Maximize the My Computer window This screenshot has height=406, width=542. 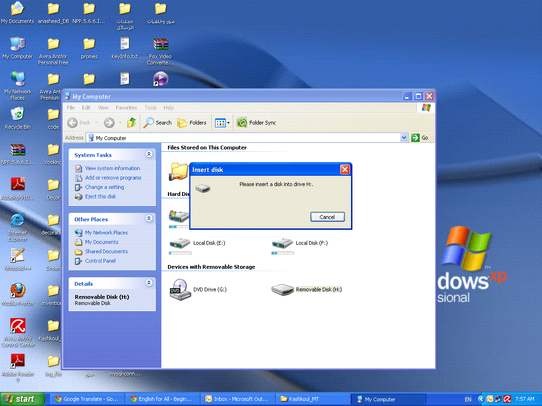[418, 96]
